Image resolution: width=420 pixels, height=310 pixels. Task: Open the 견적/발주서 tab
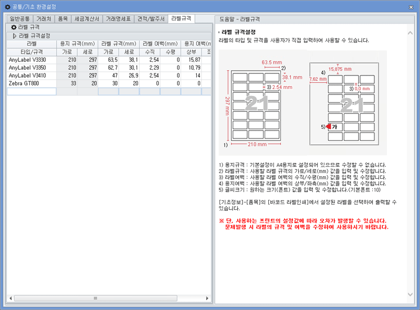tap(151, 18)
